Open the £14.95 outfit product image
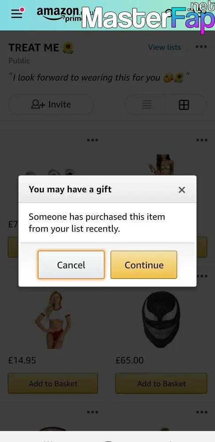 pyautogui.click(x=53, y=320)
